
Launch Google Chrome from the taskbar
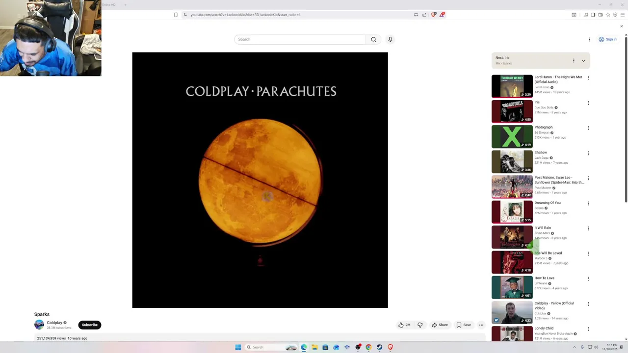(x=368, y=347)
